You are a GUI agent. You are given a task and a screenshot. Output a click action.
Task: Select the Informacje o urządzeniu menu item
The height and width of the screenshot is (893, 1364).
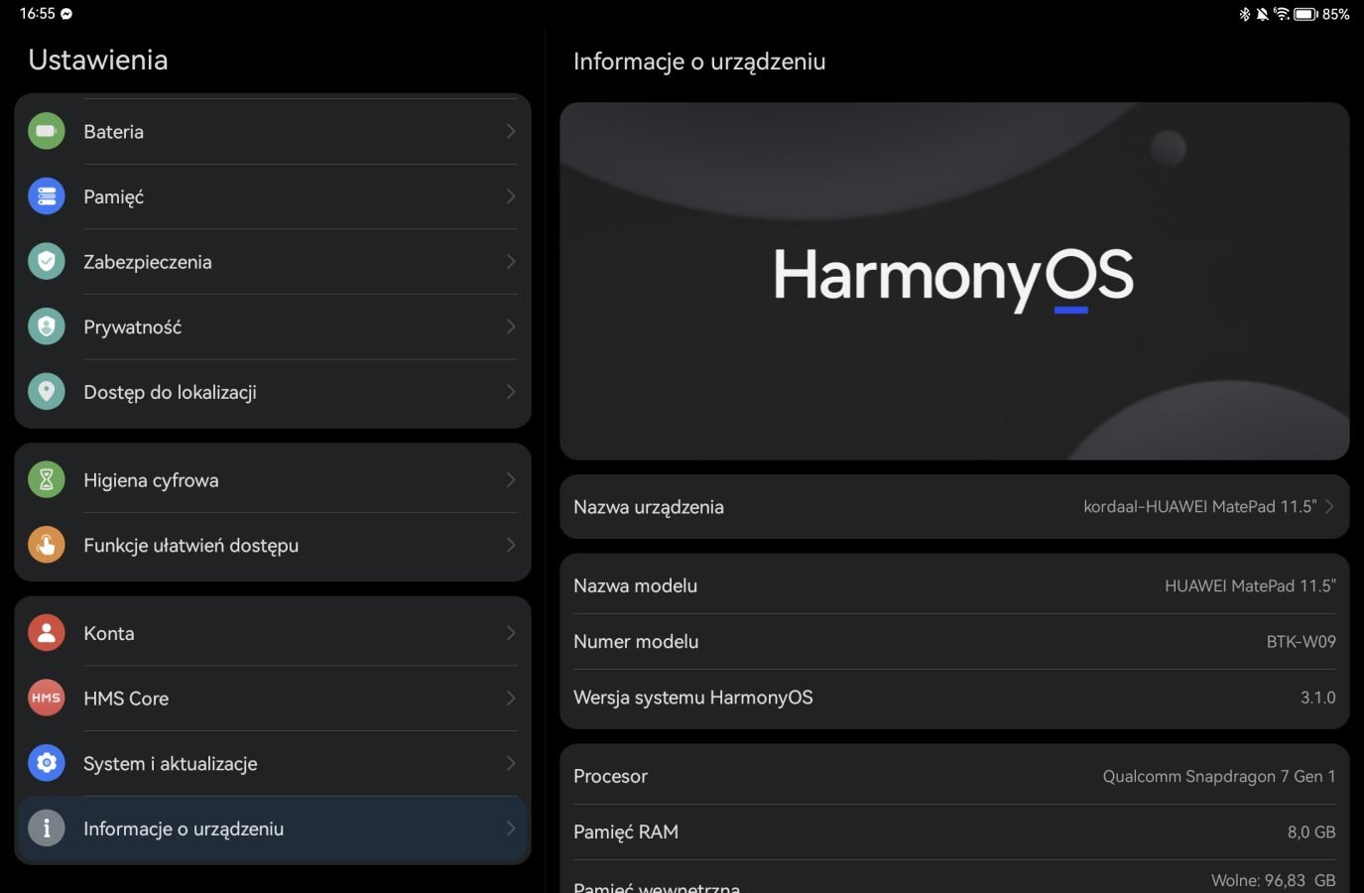[x=184, y=829]
